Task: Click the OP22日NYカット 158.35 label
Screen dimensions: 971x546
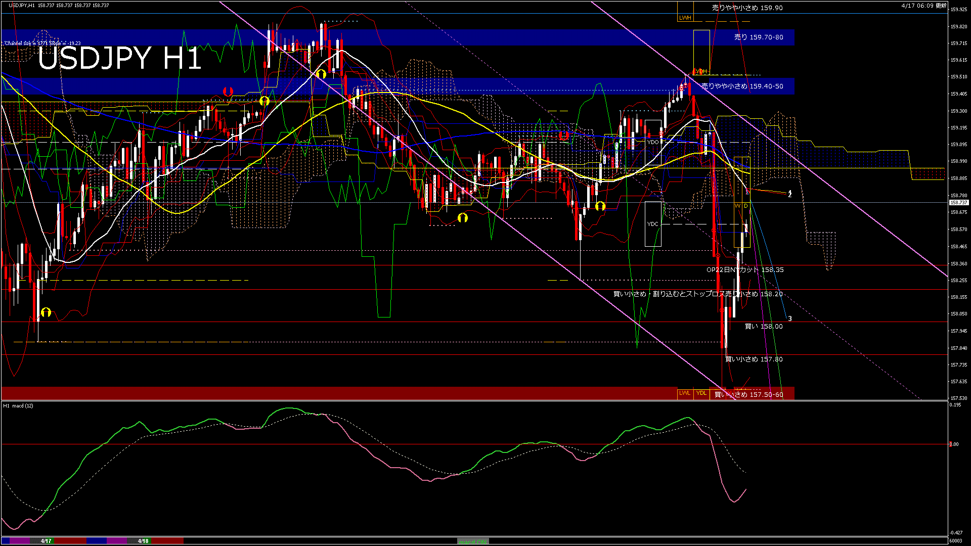Action: coord(745,270)
